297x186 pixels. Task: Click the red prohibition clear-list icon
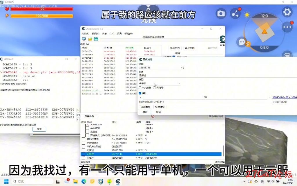(x=153, y=116)
